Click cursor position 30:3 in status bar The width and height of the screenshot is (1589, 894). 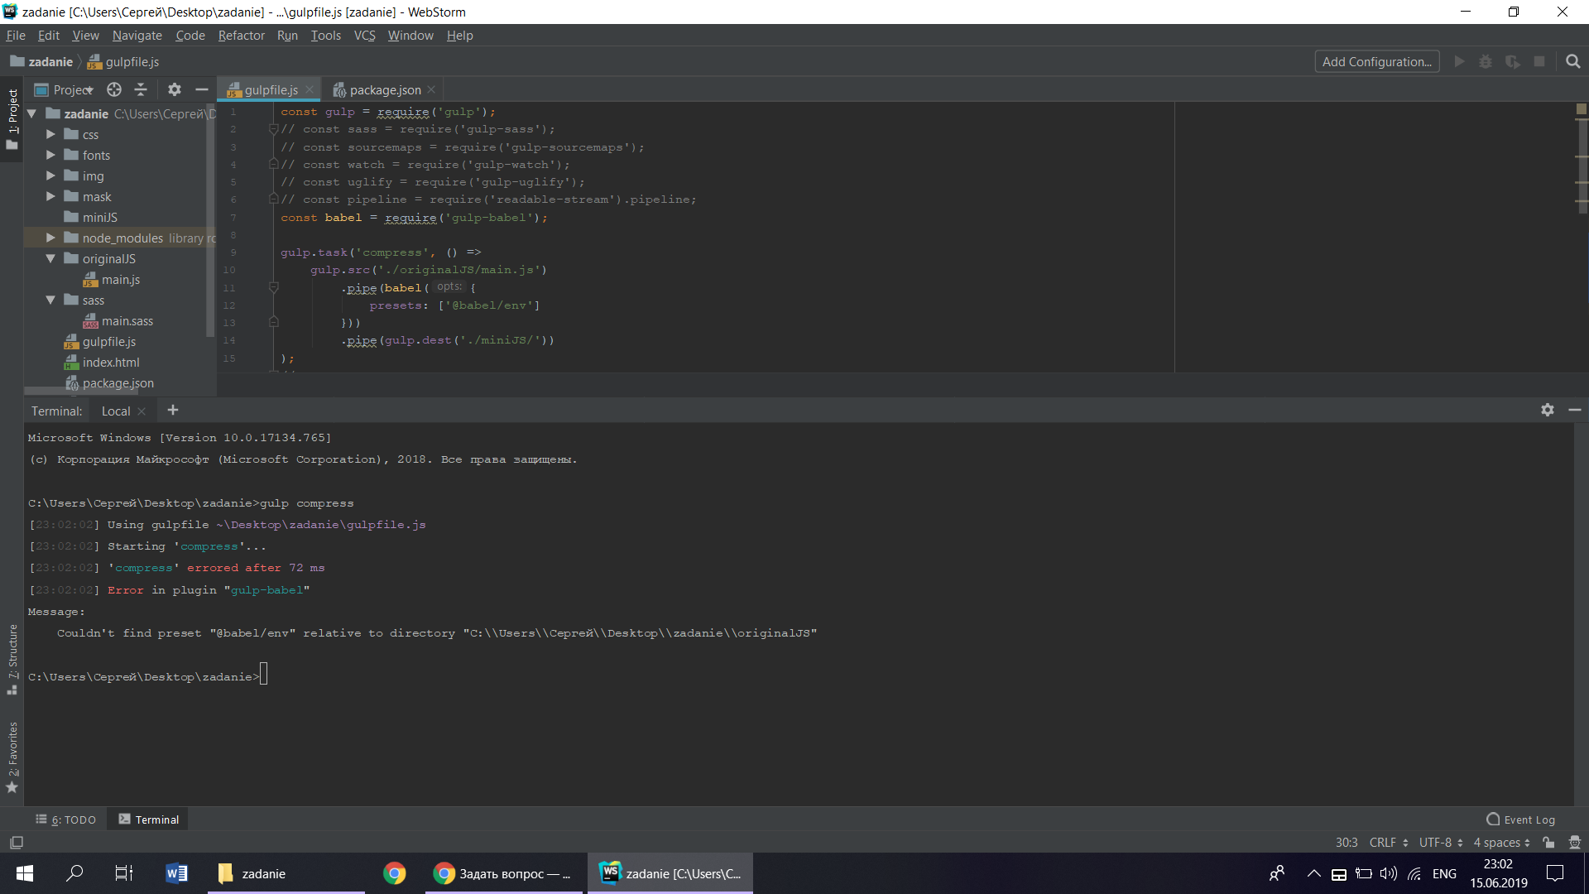[x=1347, y=843]
